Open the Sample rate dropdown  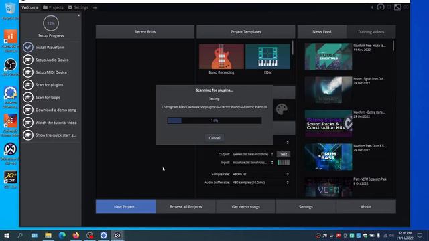tap(261, 174)
